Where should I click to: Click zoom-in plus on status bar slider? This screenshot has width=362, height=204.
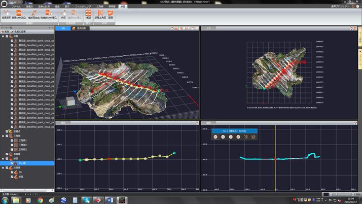click(x=353, y=194)
